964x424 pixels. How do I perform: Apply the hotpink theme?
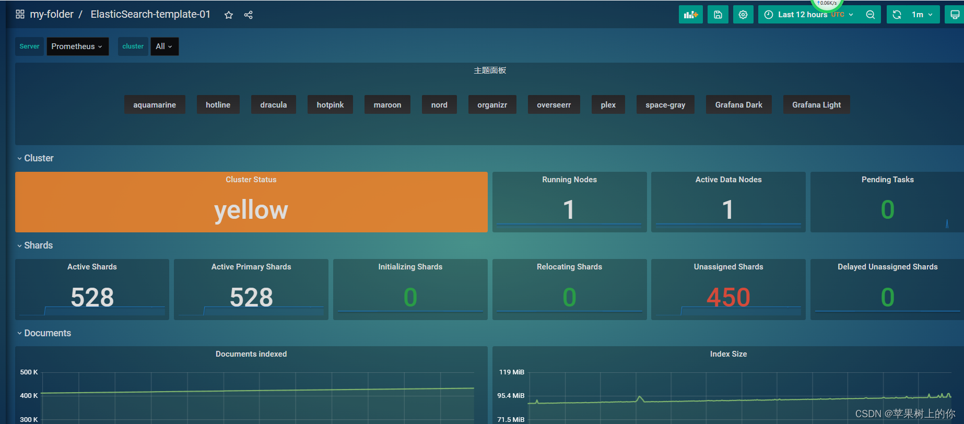[x=330, y=105]
